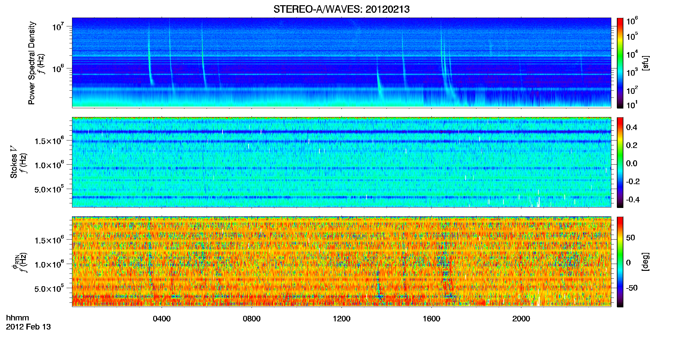Image resolution: width=683 pixels, height=352 pixels.
Task: Click the bottom panel degrees color bar
Action: tap(620, 262)
